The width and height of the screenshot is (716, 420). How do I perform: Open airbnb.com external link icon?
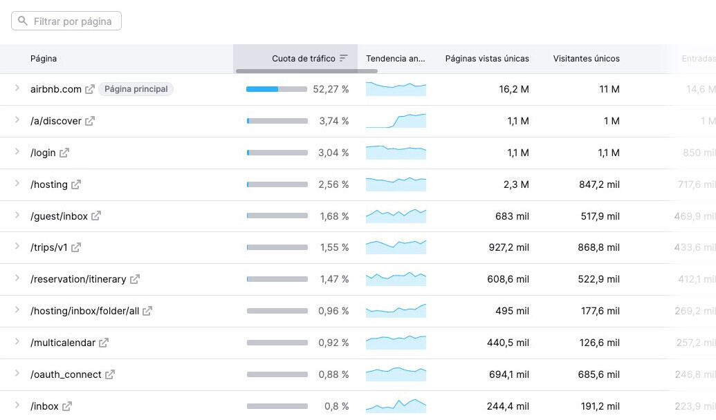pos(90,89)
